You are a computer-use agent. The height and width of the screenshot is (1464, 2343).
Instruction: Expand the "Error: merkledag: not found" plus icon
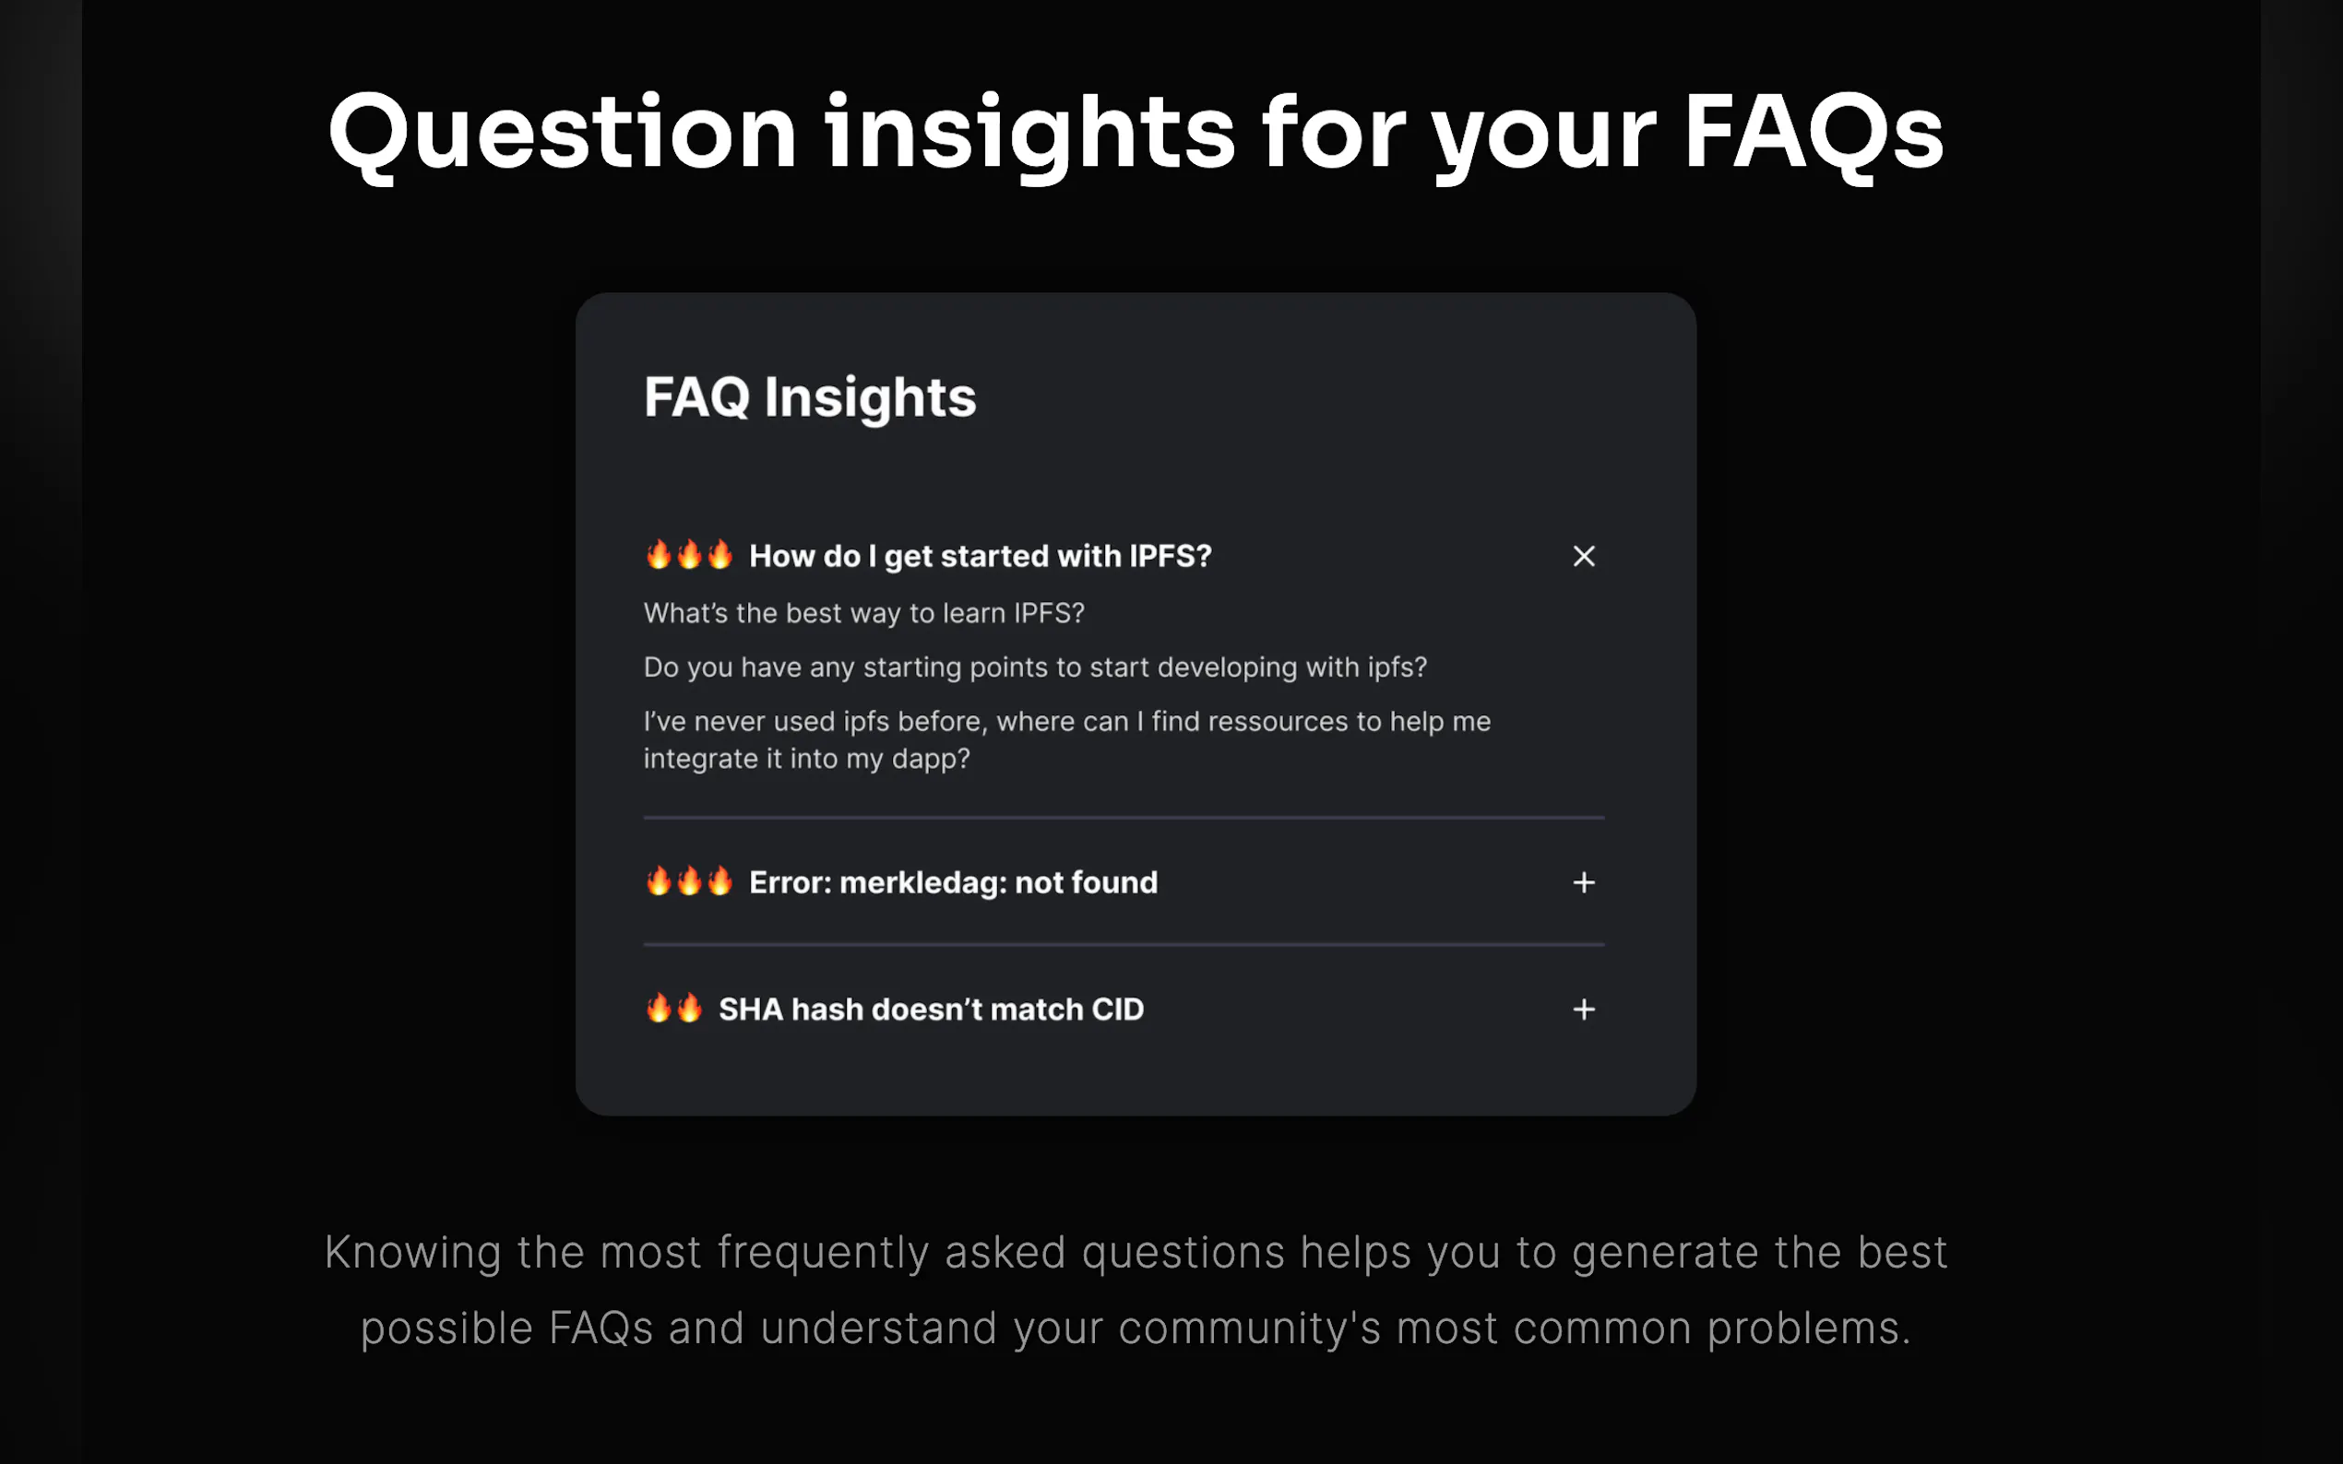click(1584, 882)
